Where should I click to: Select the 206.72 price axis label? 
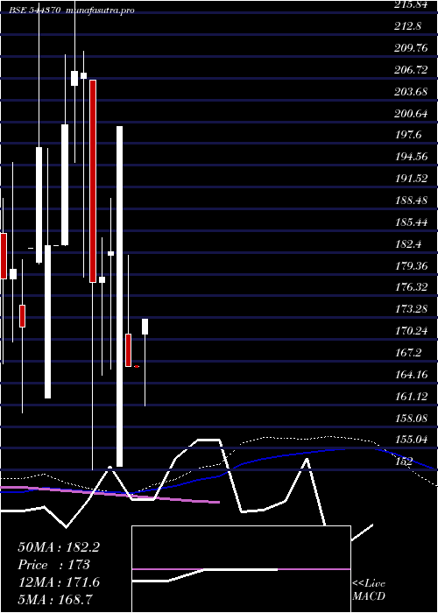coord(413,70)
